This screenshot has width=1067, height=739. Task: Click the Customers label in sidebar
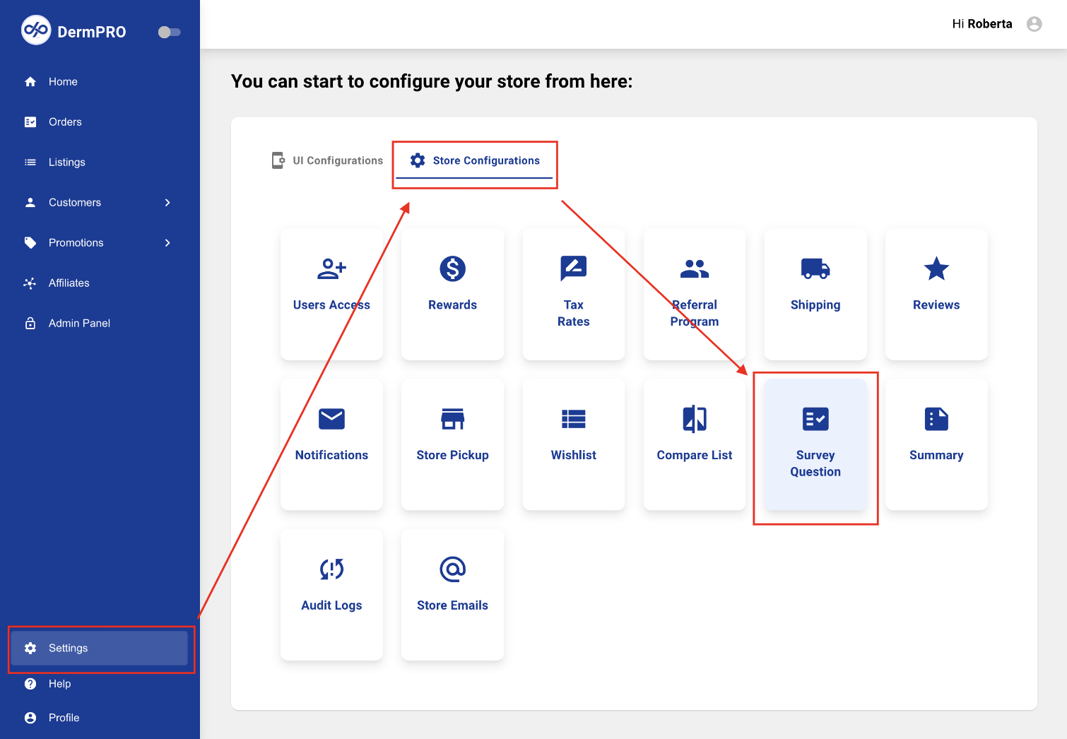tap(75, 203)
